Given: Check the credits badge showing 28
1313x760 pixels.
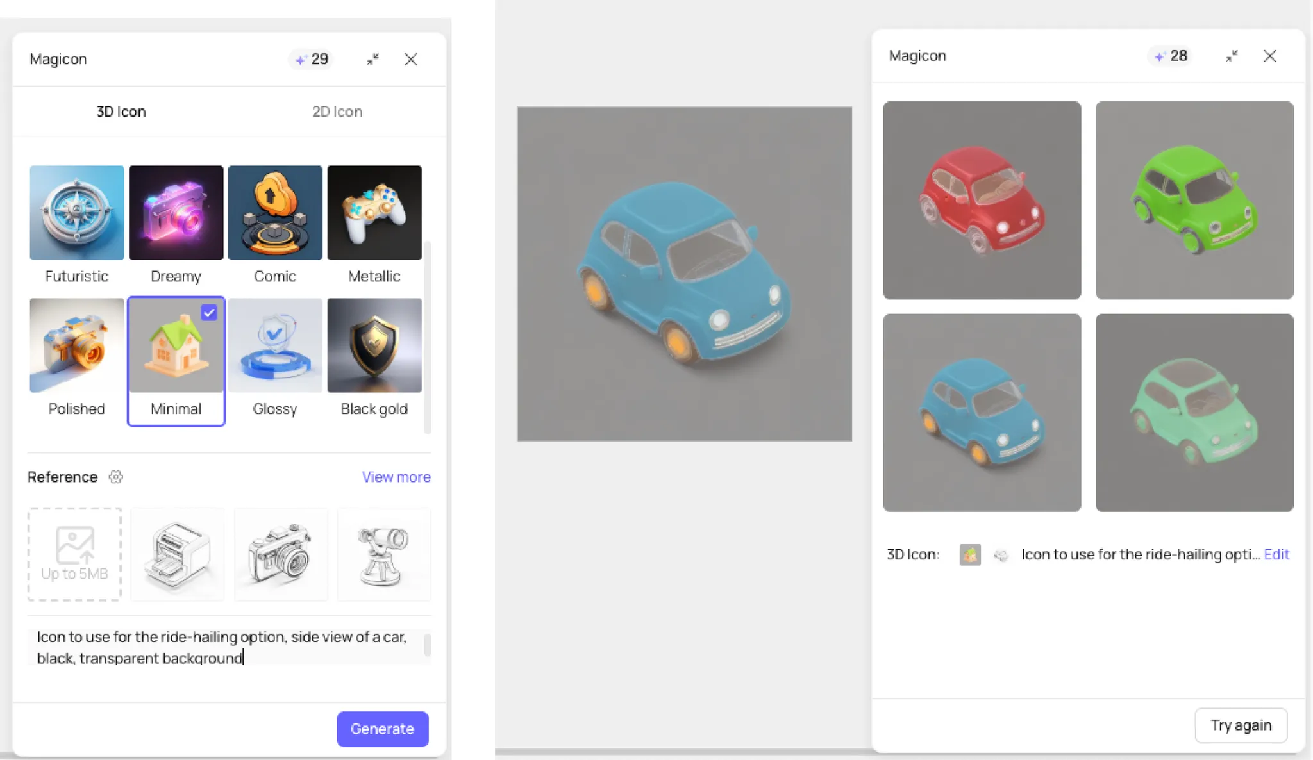Looking at the screenshot, I should tap(1171, 56).
